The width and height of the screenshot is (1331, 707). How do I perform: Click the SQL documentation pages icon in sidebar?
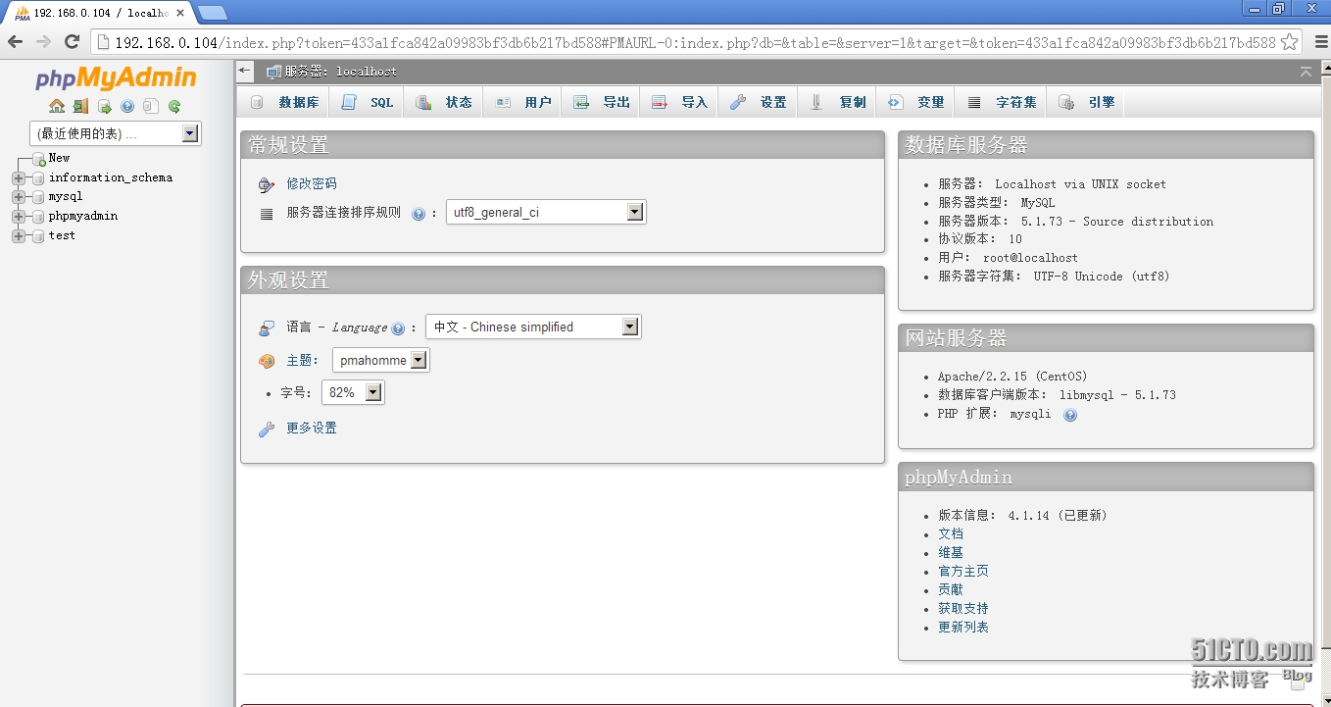[150, 106]
